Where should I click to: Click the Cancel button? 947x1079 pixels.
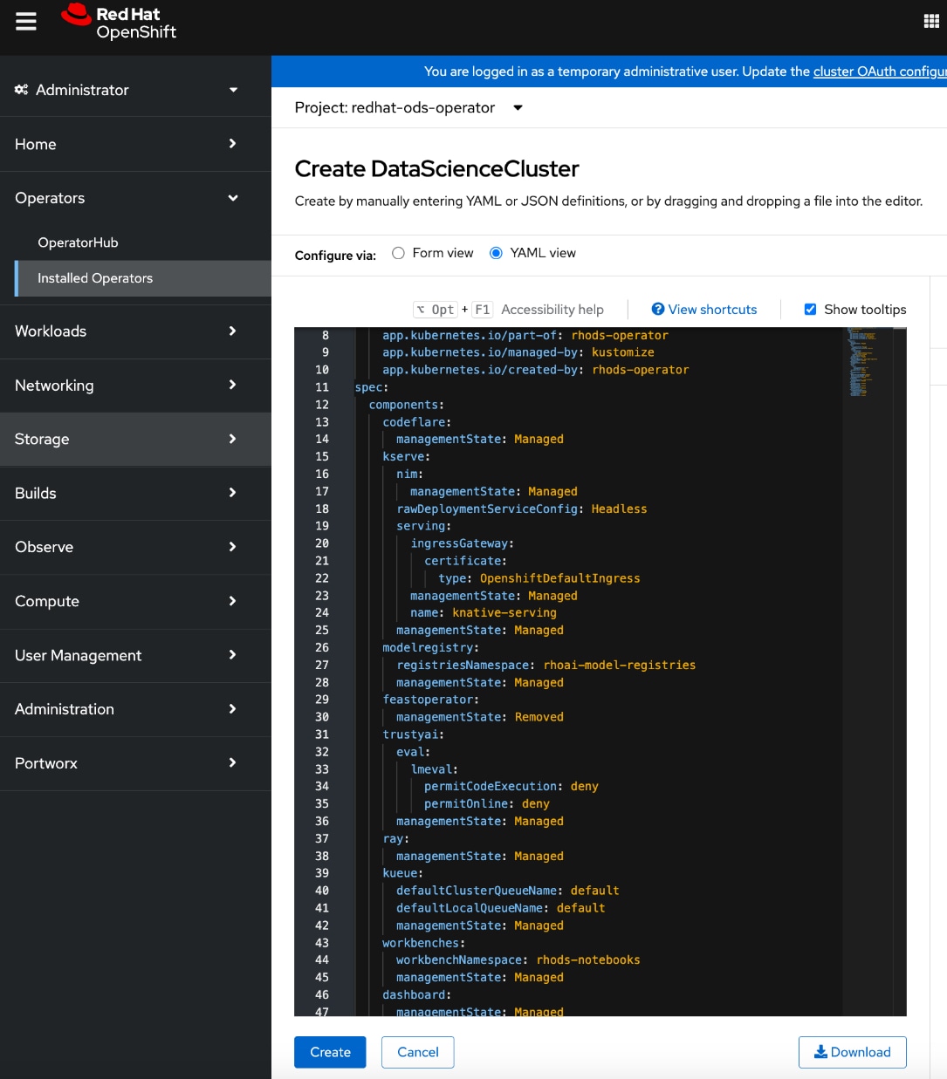click(x=417, y=1052)
